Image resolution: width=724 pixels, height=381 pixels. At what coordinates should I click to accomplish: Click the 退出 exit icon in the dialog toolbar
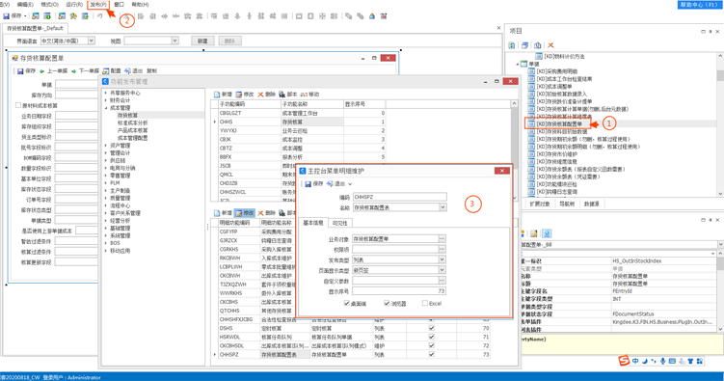(x=330, y=184)
